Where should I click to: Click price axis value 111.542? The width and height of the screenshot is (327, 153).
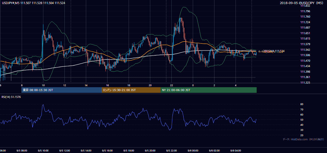click(x=305, y=50)
